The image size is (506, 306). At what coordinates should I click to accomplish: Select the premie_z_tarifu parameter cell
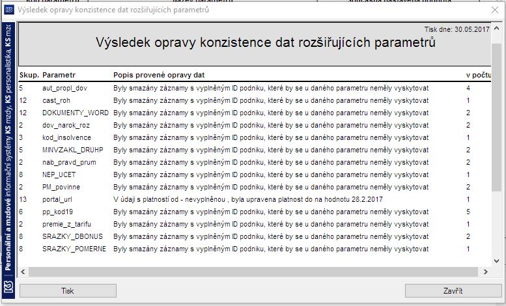tap(66, 224)
